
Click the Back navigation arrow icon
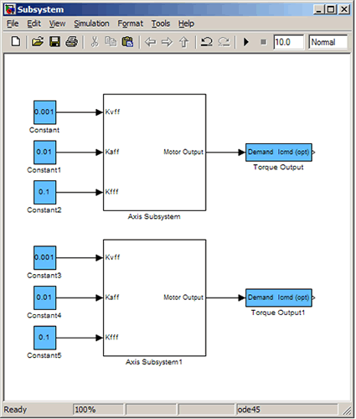(x=150, y=42)
